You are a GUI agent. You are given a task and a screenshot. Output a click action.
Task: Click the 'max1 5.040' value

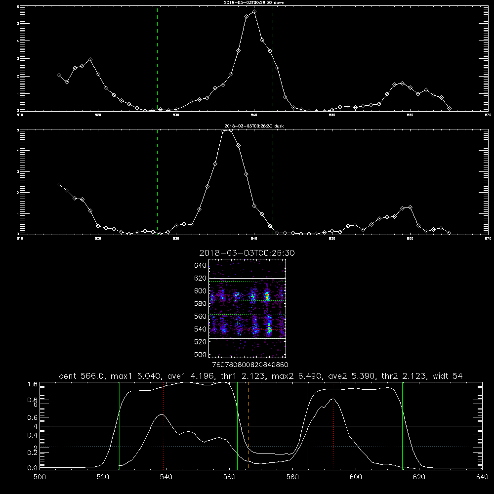[136, 376]
